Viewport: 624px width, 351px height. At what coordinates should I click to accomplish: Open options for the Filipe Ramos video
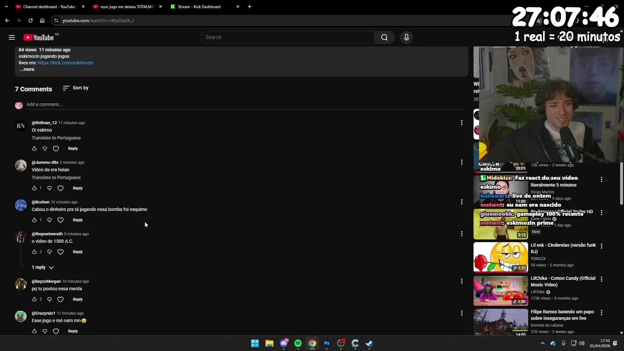[602, 313]
